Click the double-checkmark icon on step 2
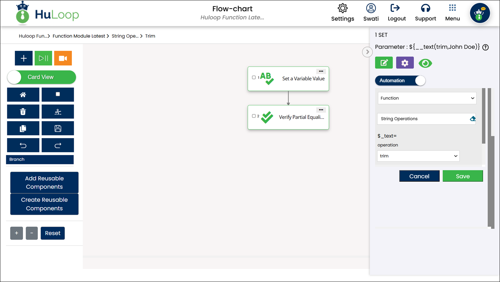Screen dimensions: 500x282 pos(267,117)
